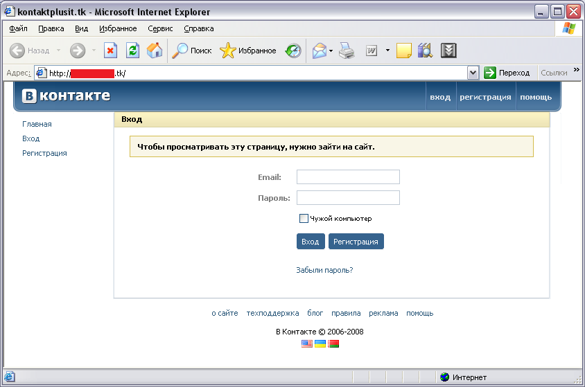The height and width of the screenshot is (387, 585).
Task: Open the Справка menu
Action: 199,28
